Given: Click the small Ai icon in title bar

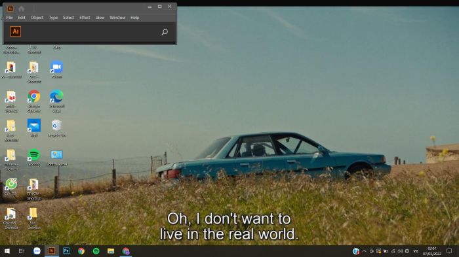Looking at the screenshot, I should pos(10,9).
